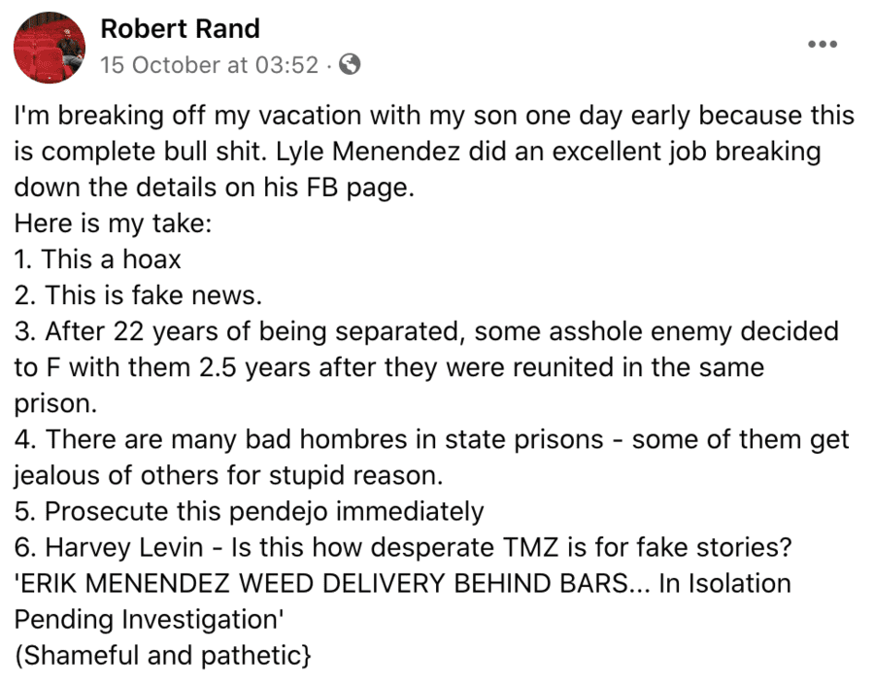Open the Robert Rand author name link
The width and height of the screenshot is (874, 686).
coord(180,29)
